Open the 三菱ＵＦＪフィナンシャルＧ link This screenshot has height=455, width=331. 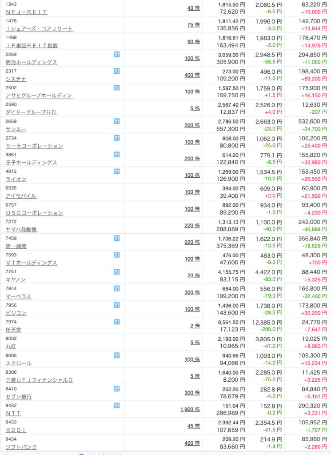[x=39, y=380]
